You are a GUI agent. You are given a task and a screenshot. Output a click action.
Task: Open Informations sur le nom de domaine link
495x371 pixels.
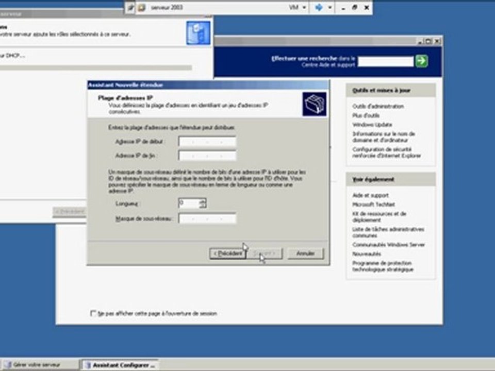coord(384,137)
